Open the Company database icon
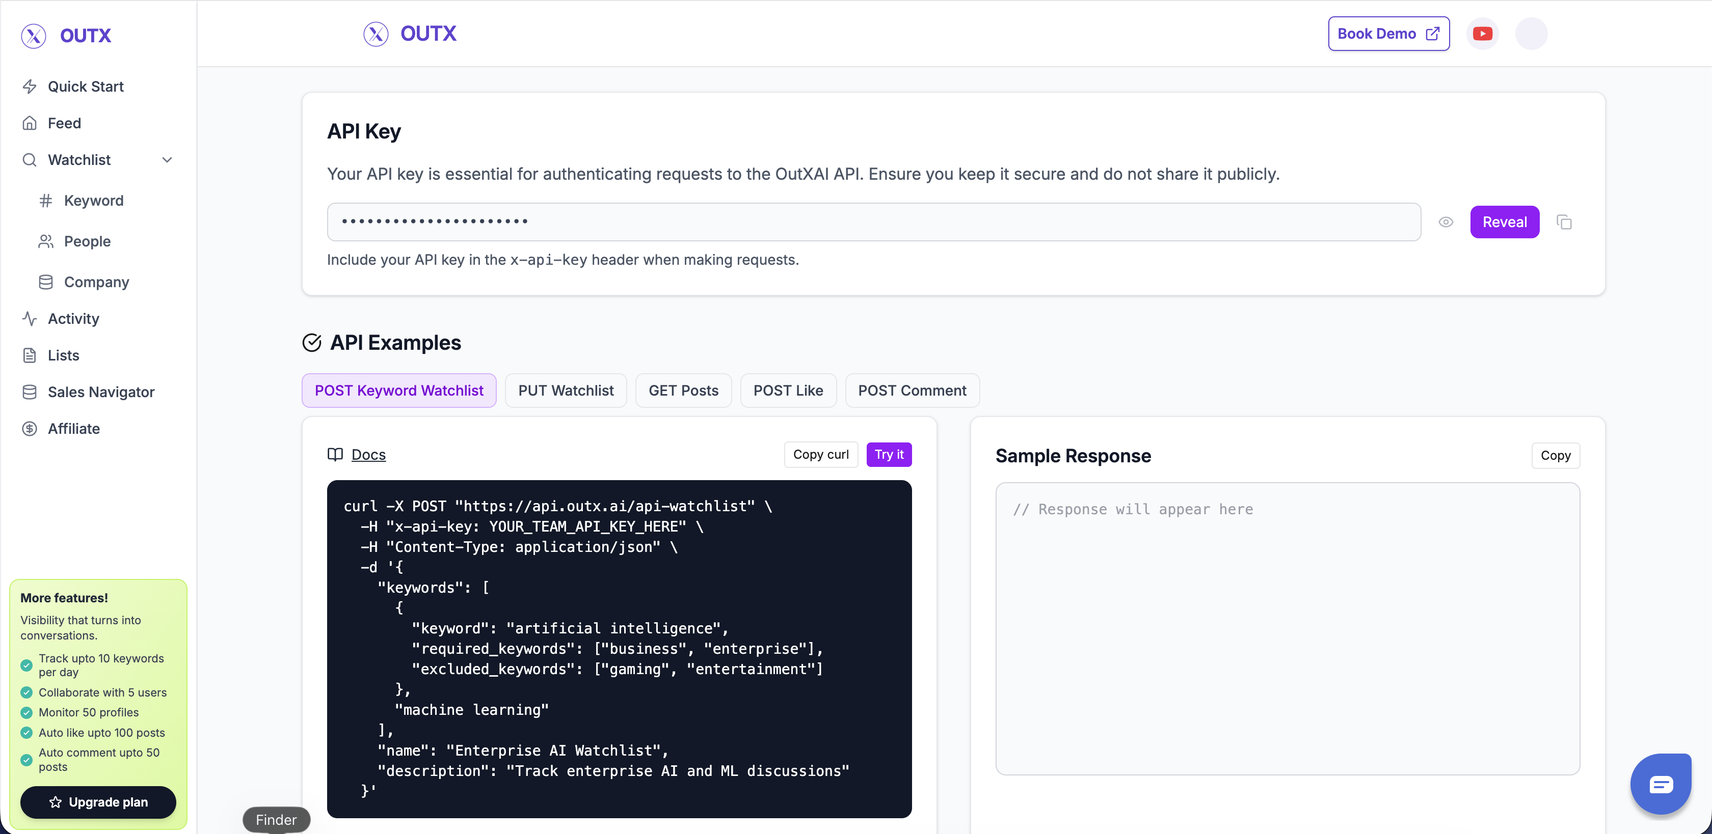This screenshot has height=834, width=1712. [x=45, y=282]
